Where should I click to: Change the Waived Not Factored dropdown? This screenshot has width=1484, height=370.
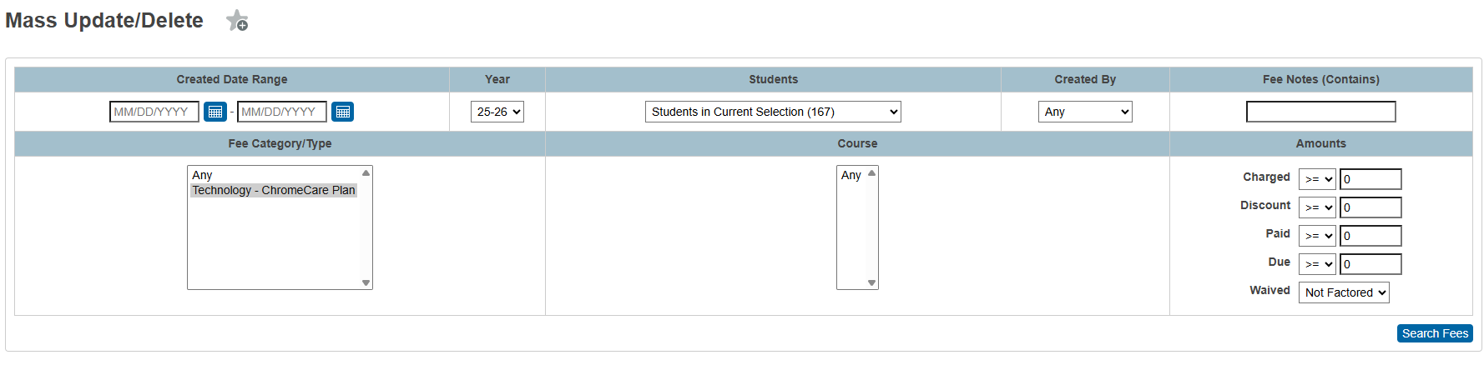[1344, 292]
